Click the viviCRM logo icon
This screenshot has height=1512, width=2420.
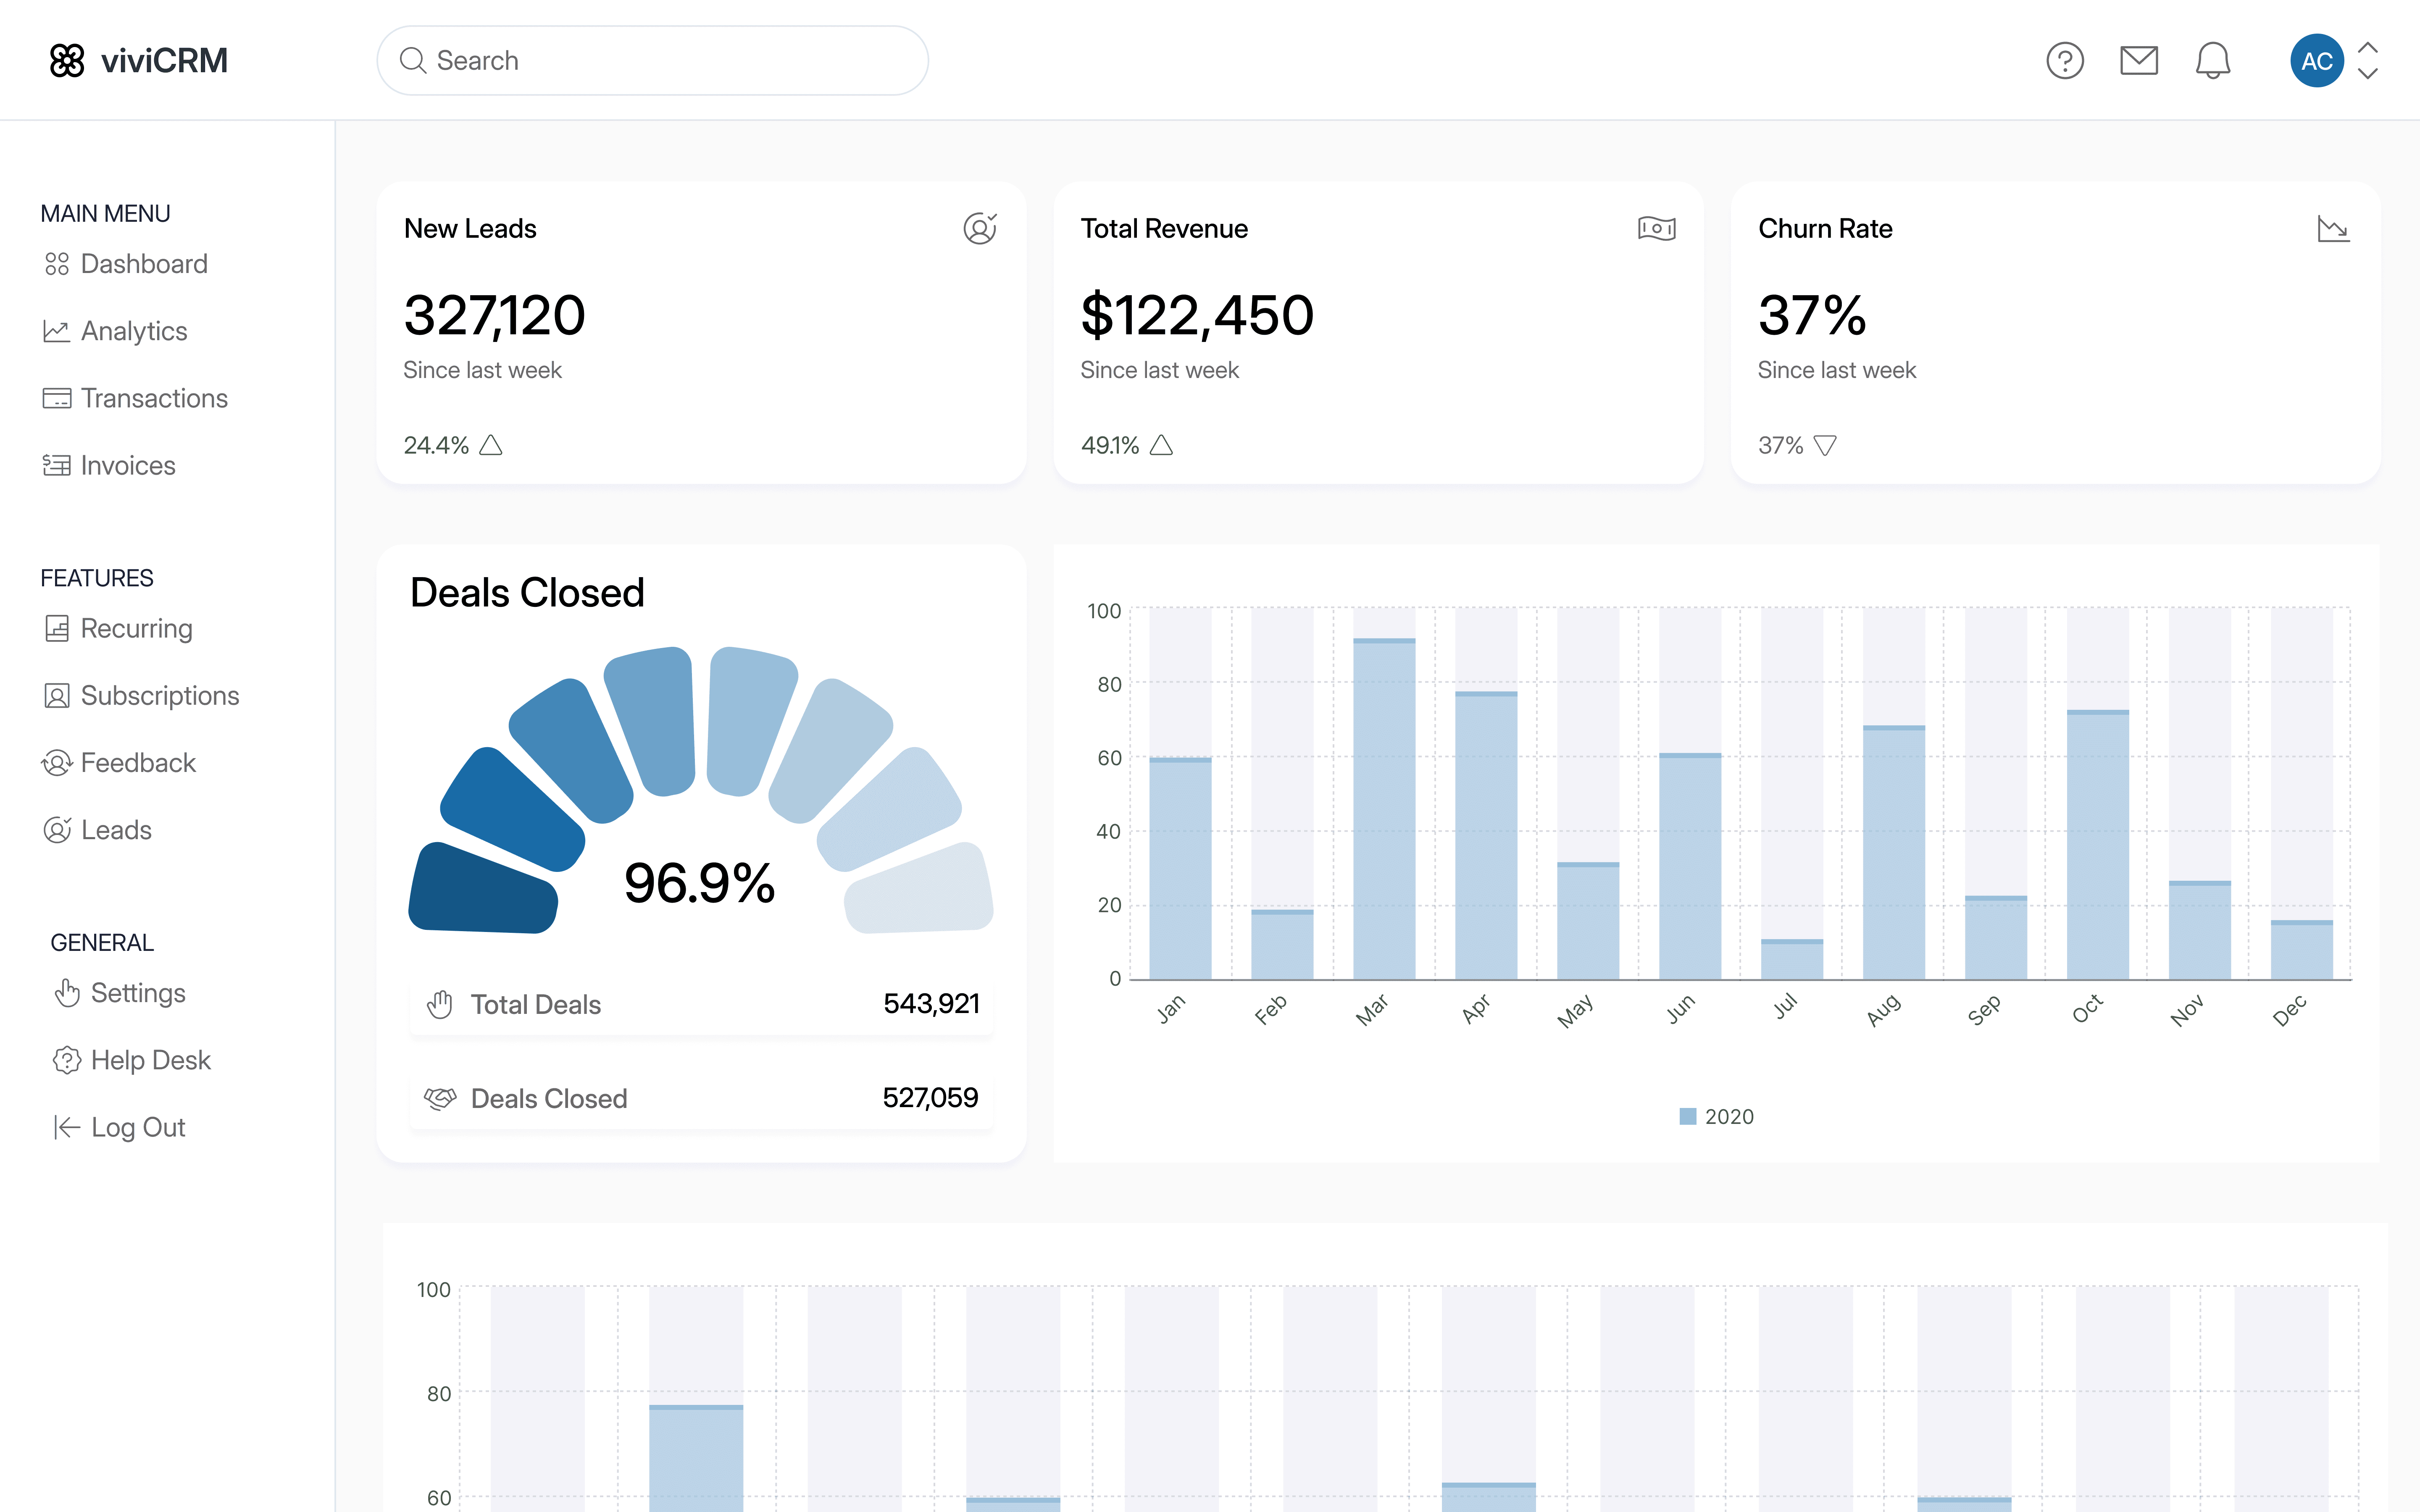pyautogui.click(x=67, y=60)
